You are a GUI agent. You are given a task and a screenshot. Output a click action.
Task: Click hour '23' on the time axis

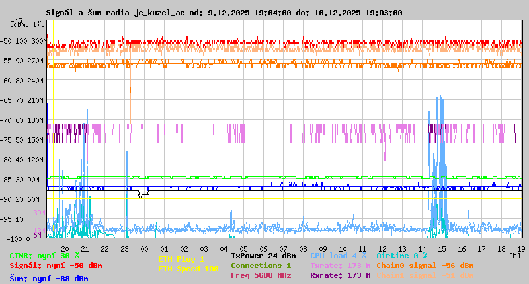point(125,249)
